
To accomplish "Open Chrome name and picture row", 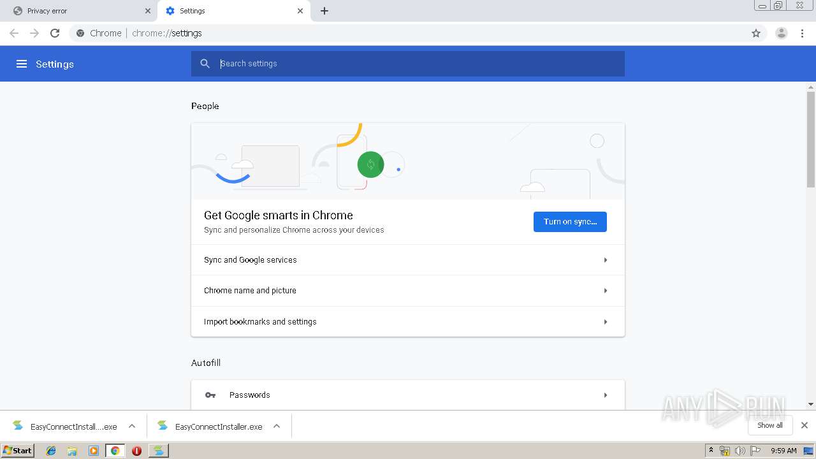I will [x=408, y=291].
